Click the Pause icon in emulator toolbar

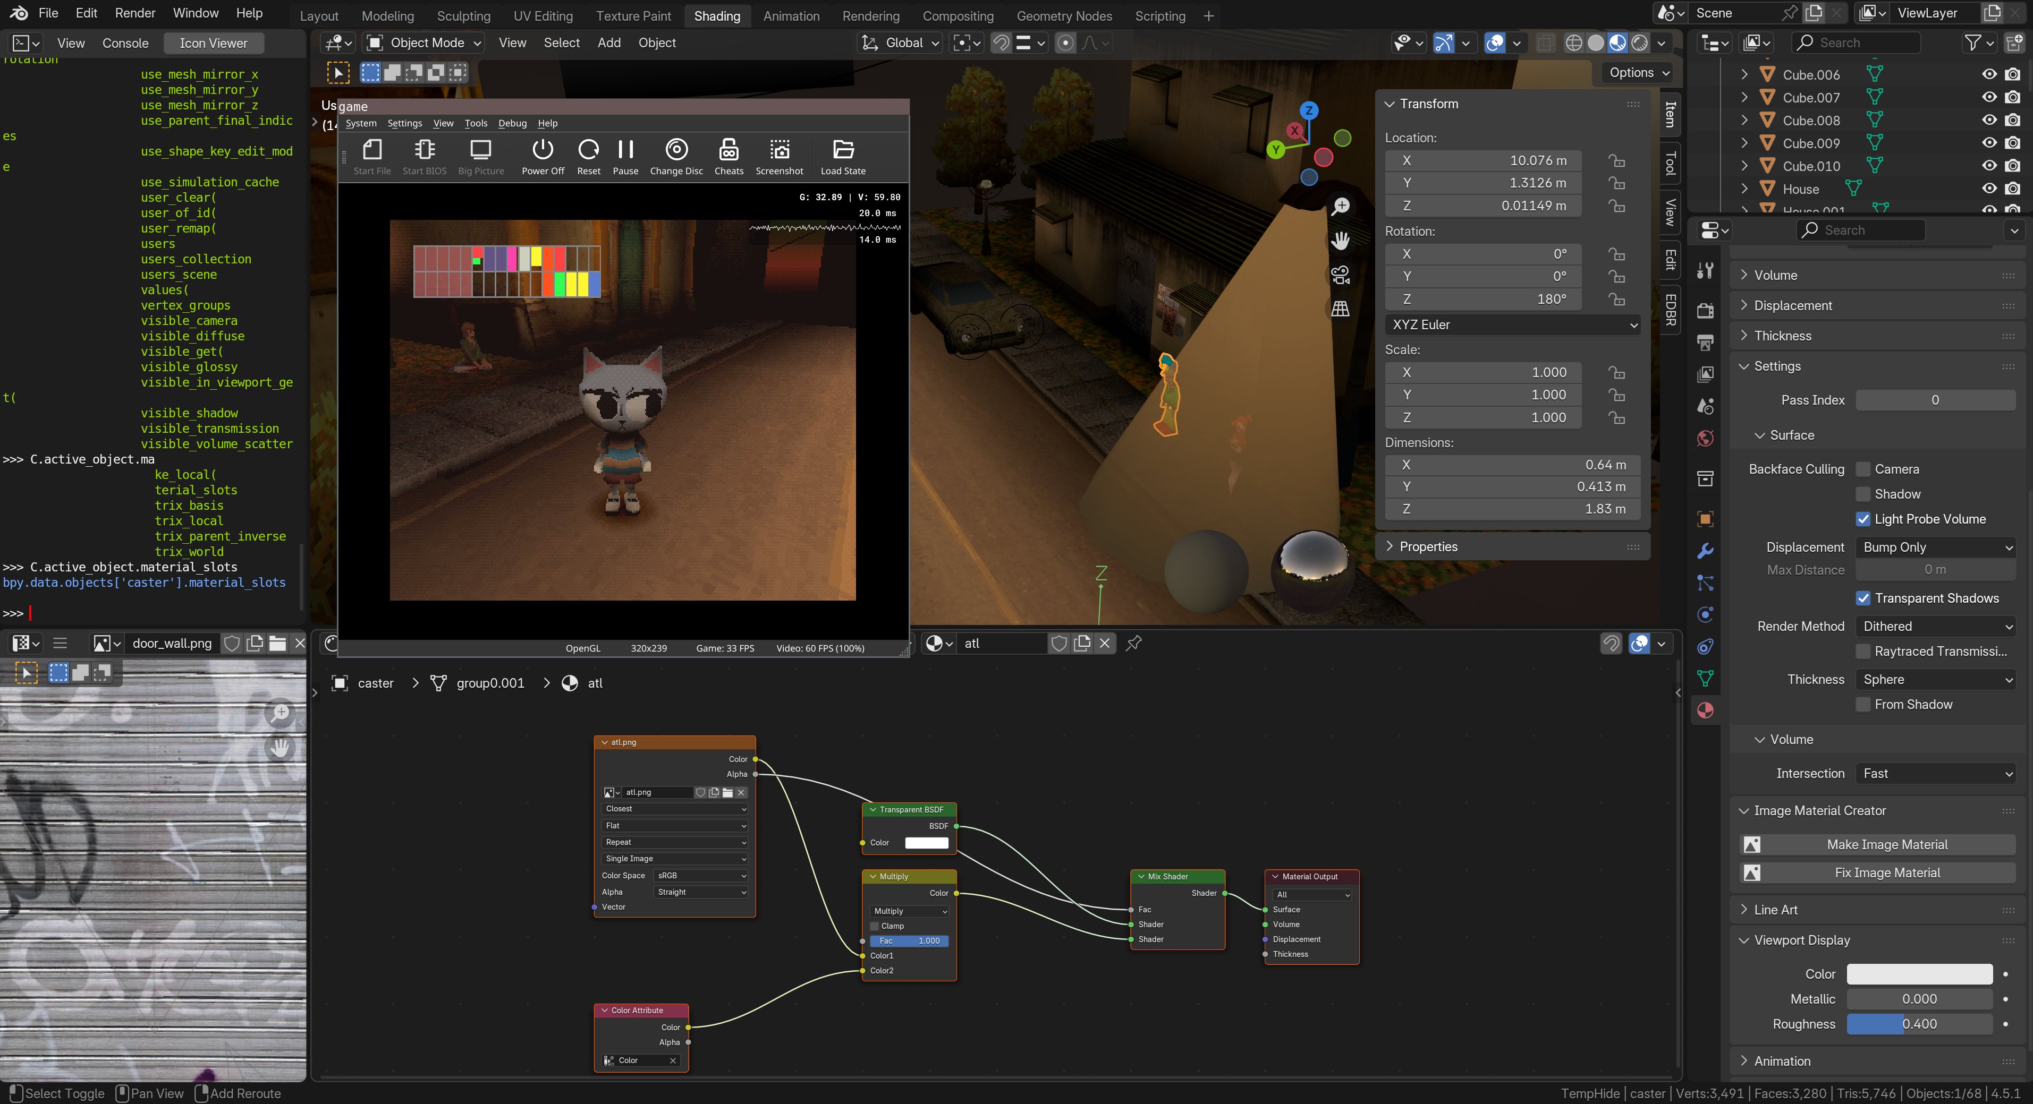625,150
